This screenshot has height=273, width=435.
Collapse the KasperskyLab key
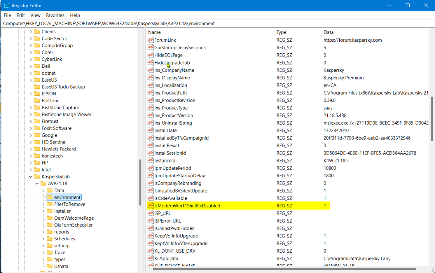tap(30, 177)
